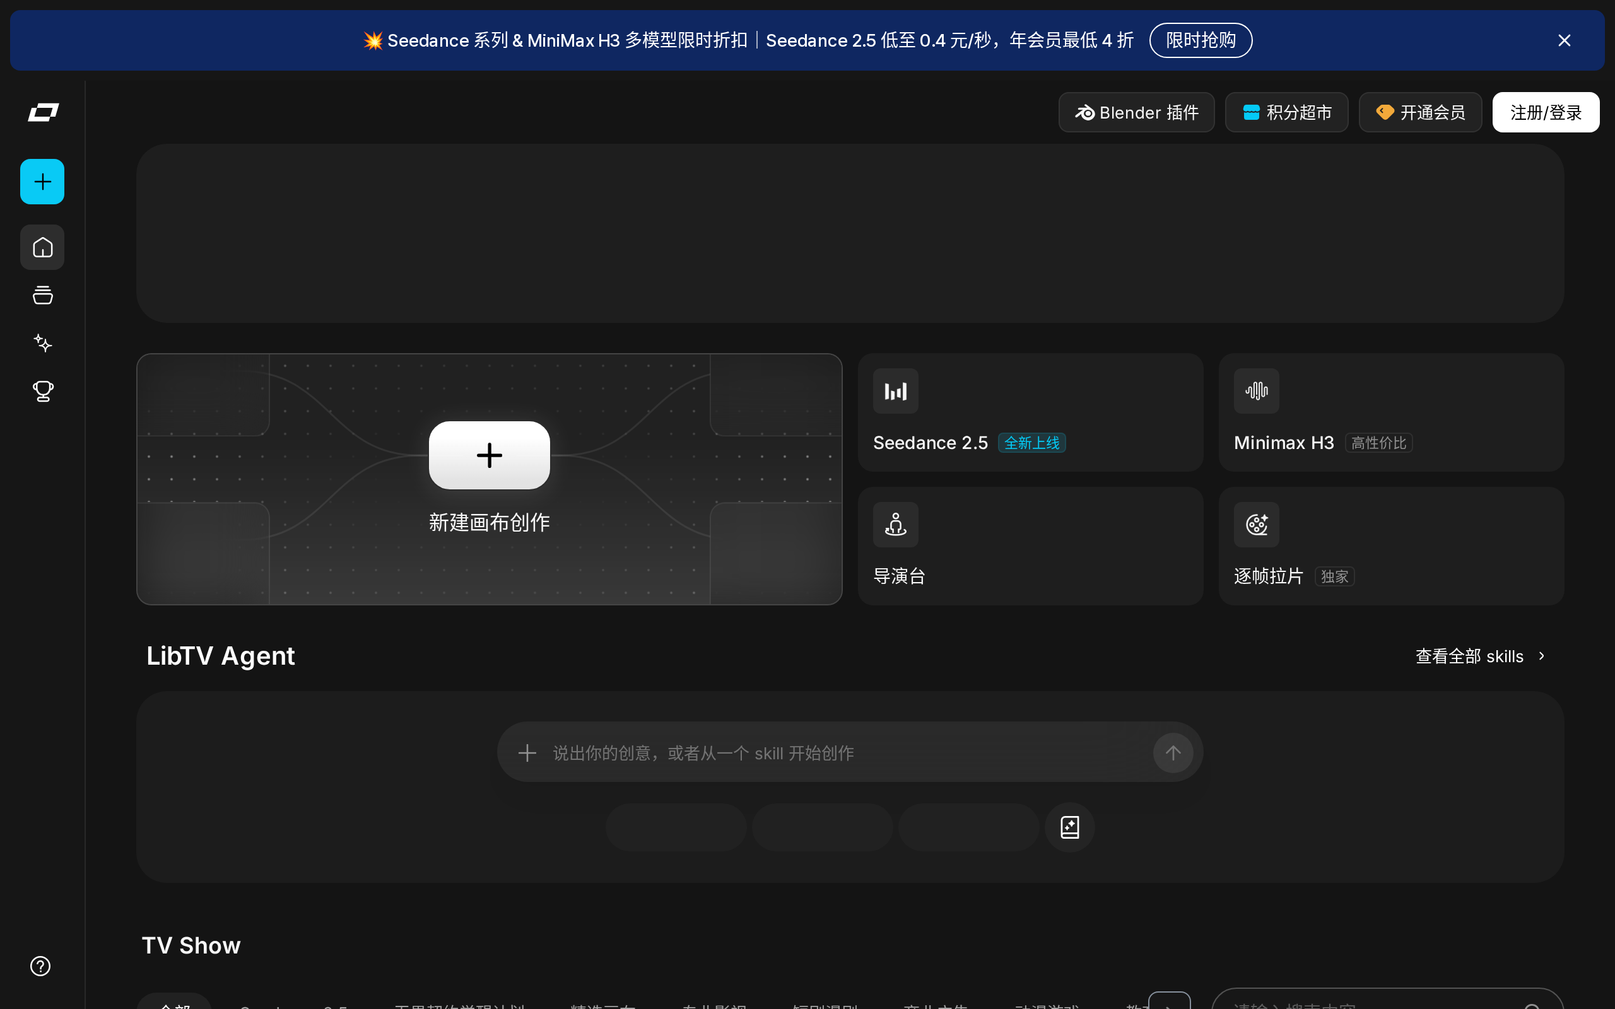Open the Blender 插件 button
This screenshot has height=1009, width=1615.
pyautogui.click(x=1136, y=112)
